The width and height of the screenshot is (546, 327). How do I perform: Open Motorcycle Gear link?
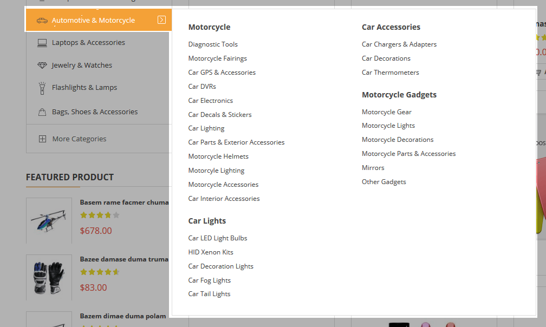point(387,112)
